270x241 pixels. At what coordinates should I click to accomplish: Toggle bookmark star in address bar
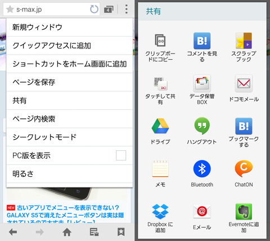click(x=10, y=9)
